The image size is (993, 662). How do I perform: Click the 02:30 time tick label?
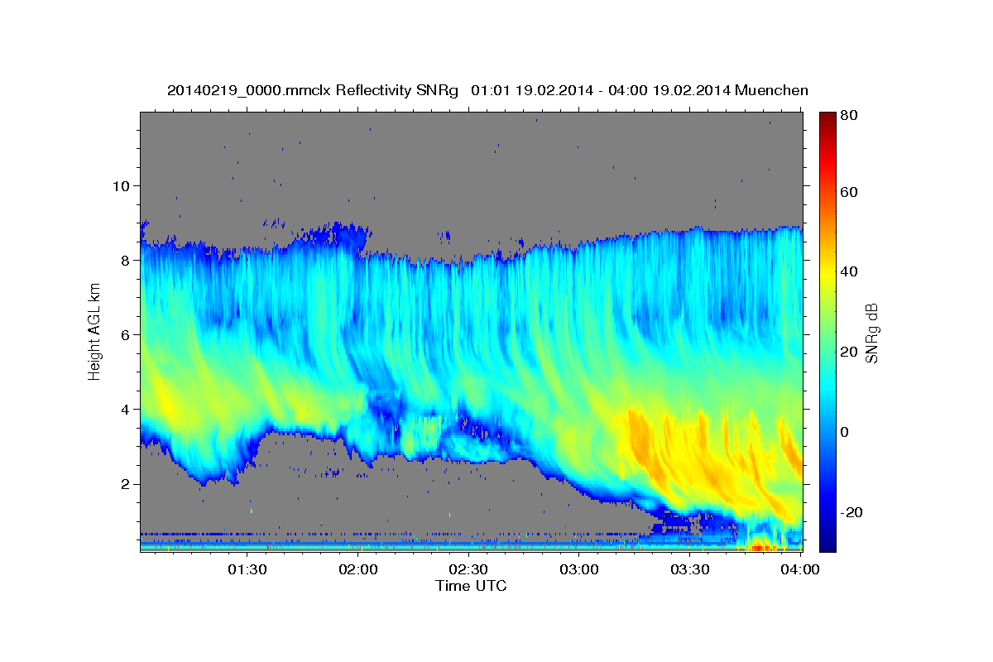click(x=468, y=570)
